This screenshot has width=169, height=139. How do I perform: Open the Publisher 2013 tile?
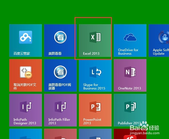point(130,110)
